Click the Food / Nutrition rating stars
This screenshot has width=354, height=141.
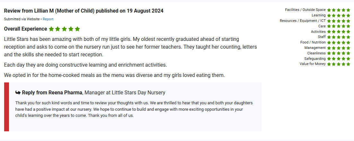[x=339, y=42]
